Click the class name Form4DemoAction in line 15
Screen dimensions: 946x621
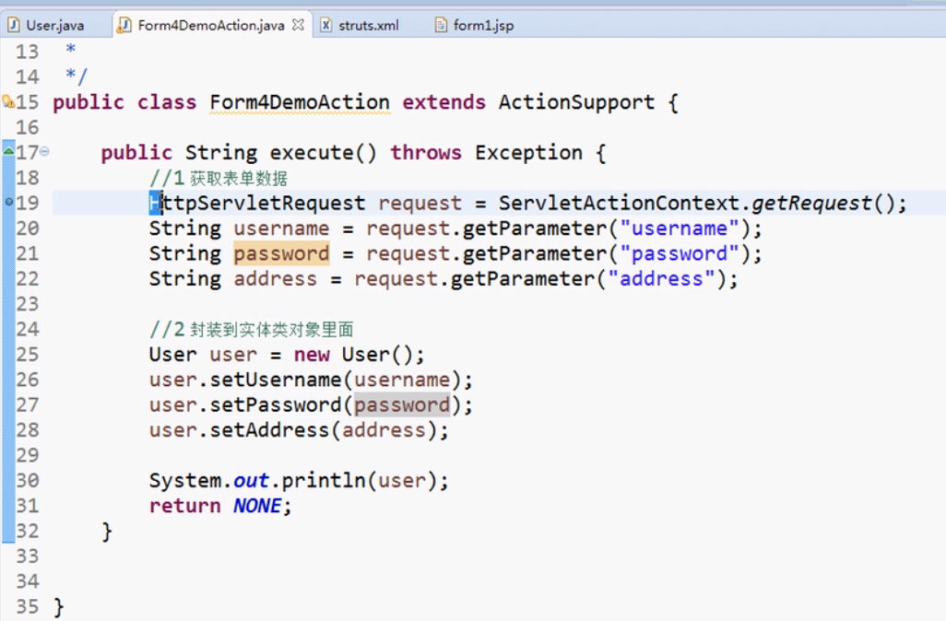point(300,102)
